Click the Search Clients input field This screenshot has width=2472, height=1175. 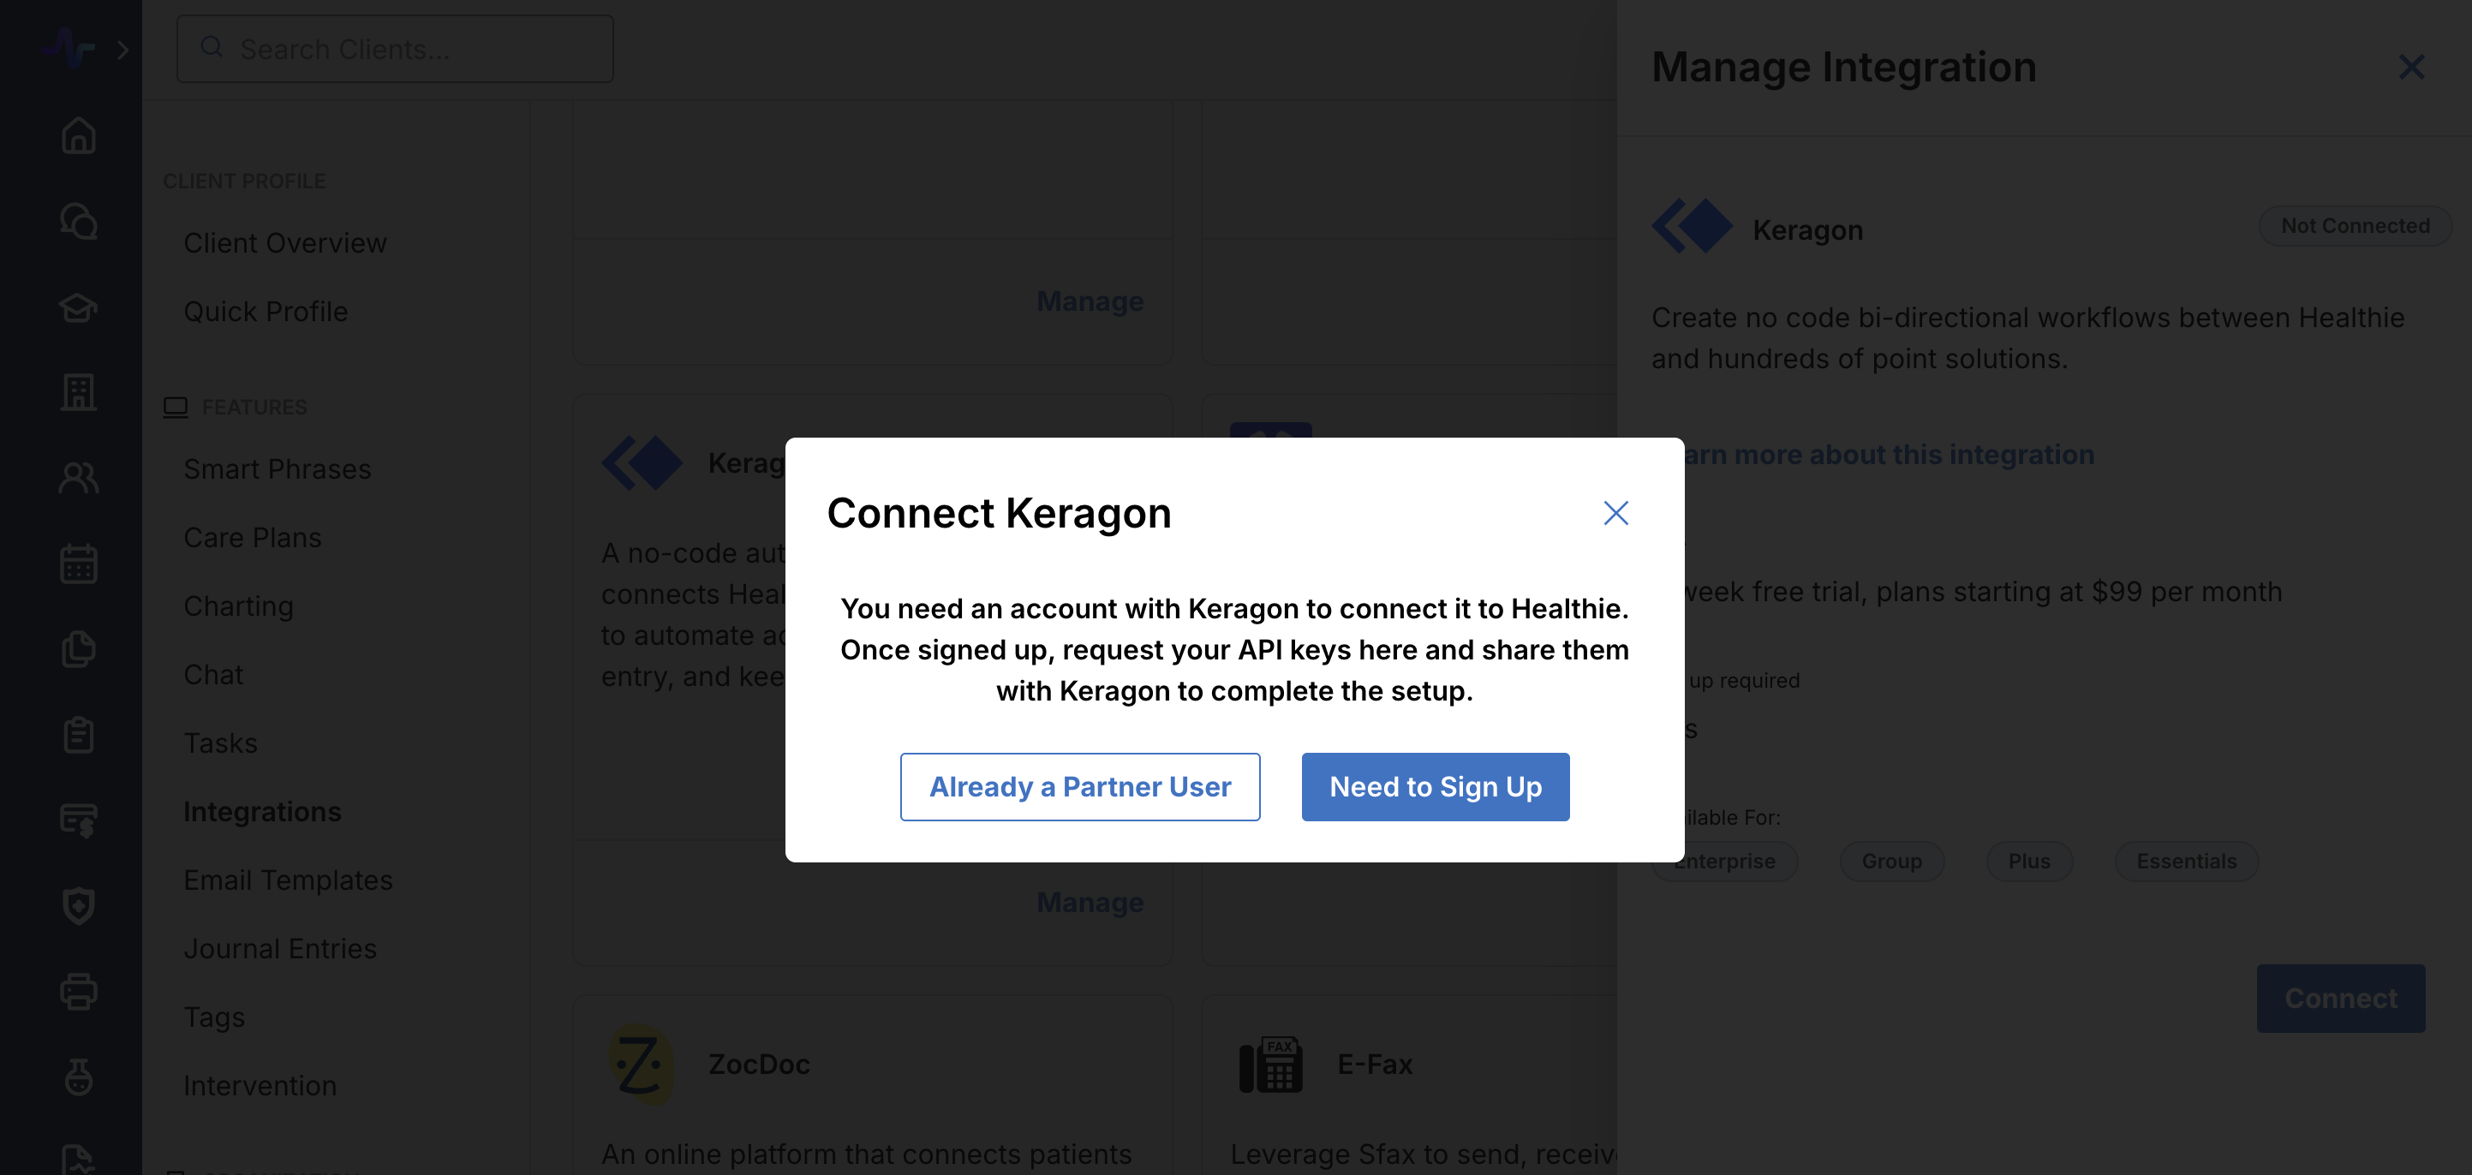coord(394,49)
